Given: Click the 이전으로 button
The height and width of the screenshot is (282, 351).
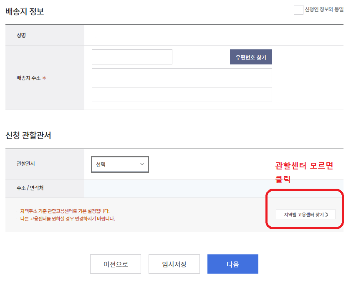Looking at the screenshot, I should (x=116, y=264).
